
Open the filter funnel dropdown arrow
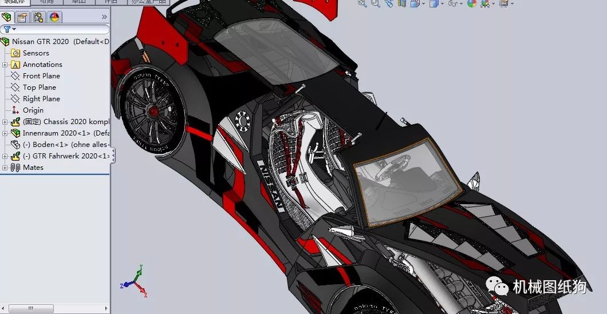pyautogui.click(x=14, y=29)
